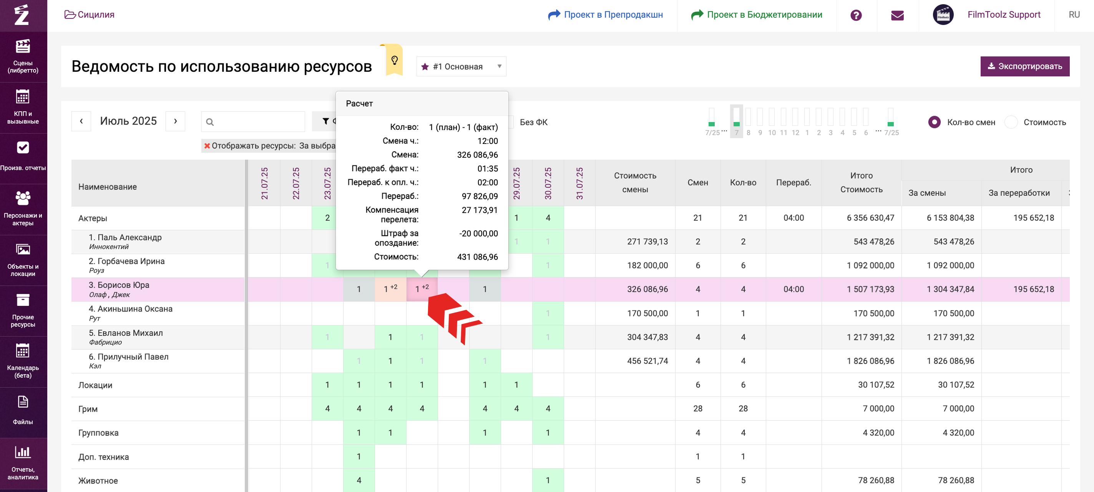This screenshot has height=492, width=1094.
Task: Toggle the Без ФК checkbox
Action: point(511,122)
